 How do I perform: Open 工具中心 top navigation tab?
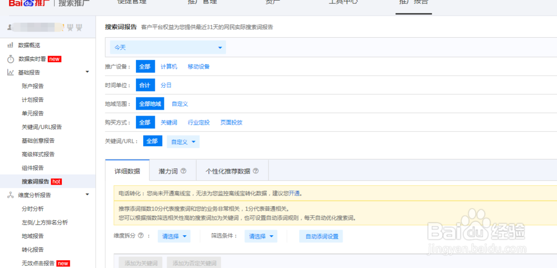343,3
